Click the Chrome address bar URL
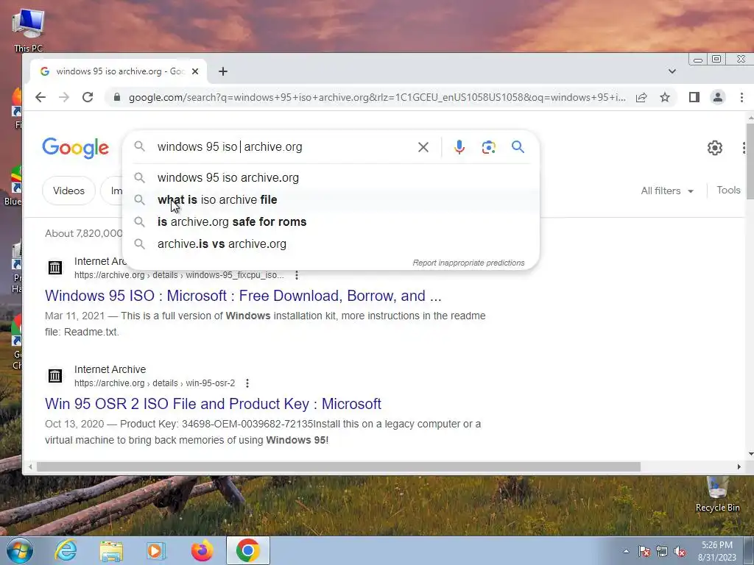 point(377,98)
